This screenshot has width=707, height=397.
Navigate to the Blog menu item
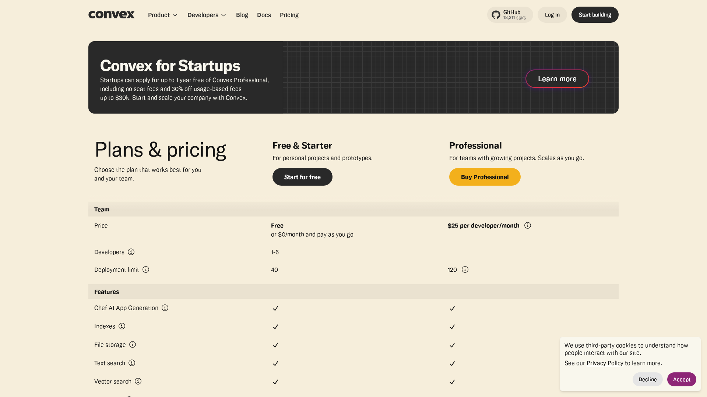(242, 15)
